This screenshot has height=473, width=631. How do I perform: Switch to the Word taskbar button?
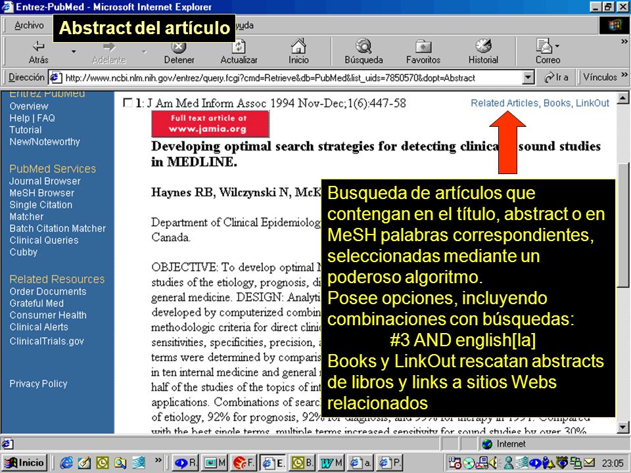point(331,463)
